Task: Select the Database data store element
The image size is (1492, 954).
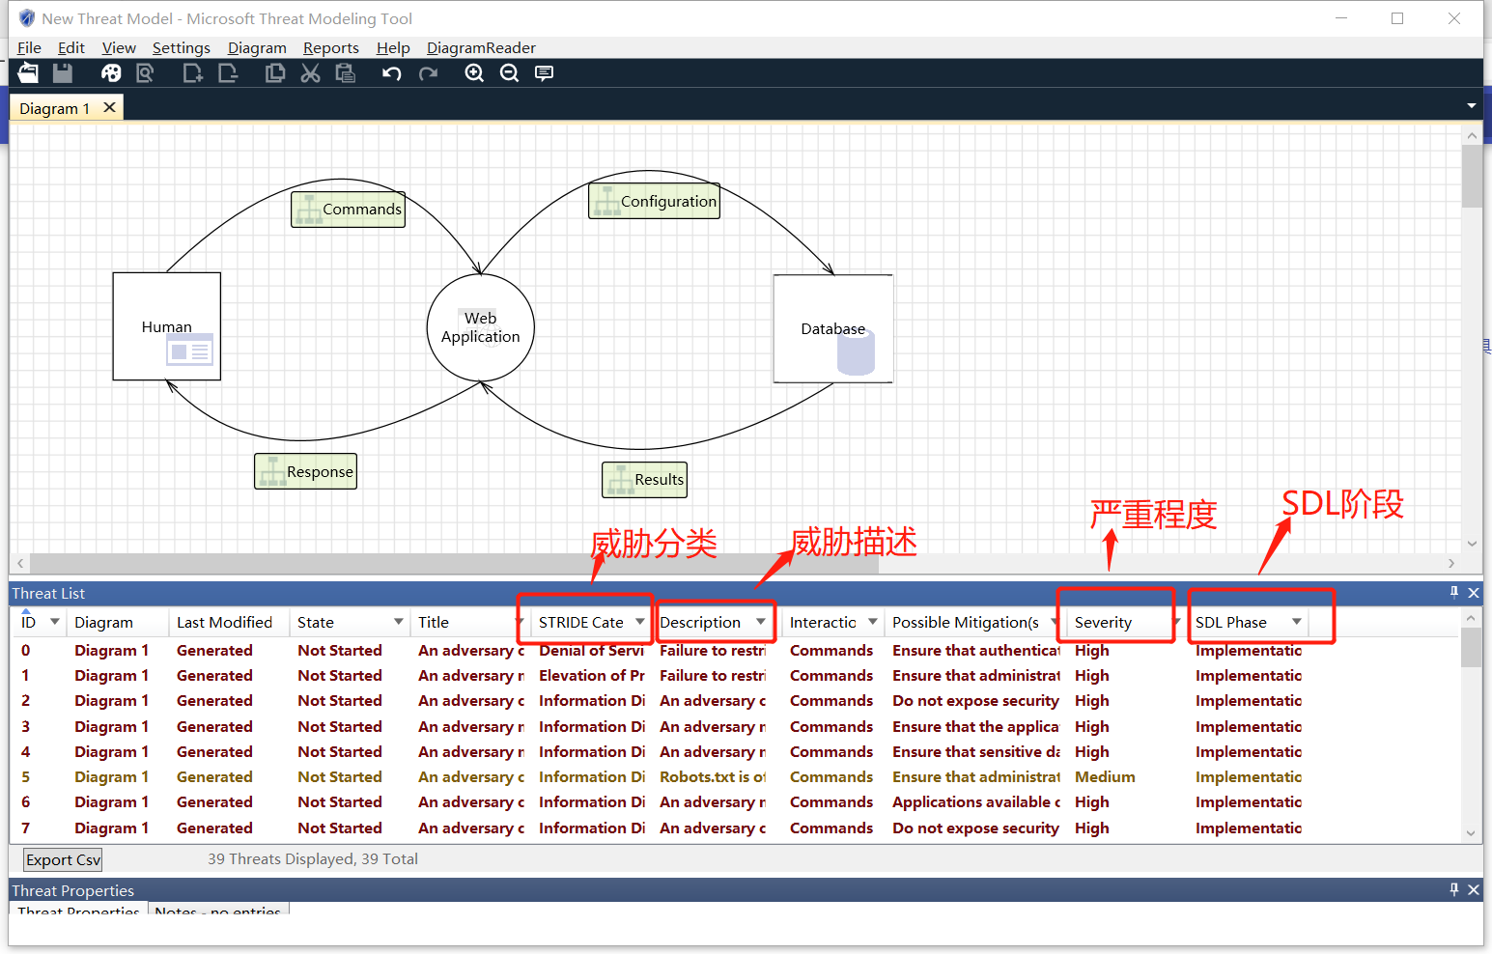Action: click(x=833, y=328)
